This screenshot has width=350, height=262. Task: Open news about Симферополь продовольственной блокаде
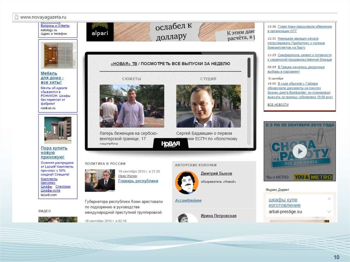coord(299,57)
